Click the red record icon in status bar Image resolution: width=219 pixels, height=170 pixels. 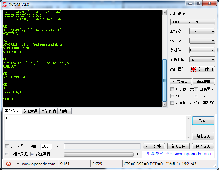(x=9, y=164)
